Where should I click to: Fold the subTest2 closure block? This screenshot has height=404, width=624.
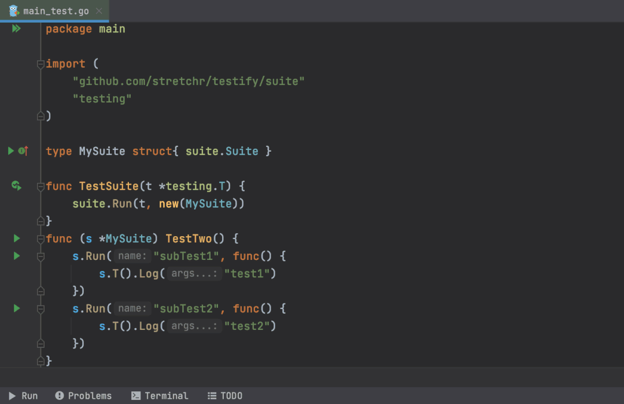(40, 309)
